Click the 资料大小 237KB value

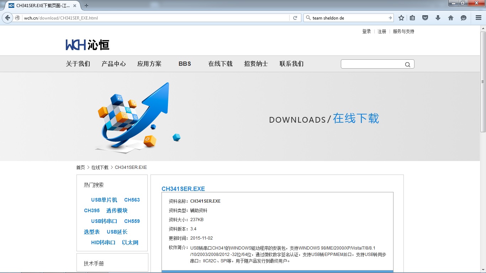(197, 220)
